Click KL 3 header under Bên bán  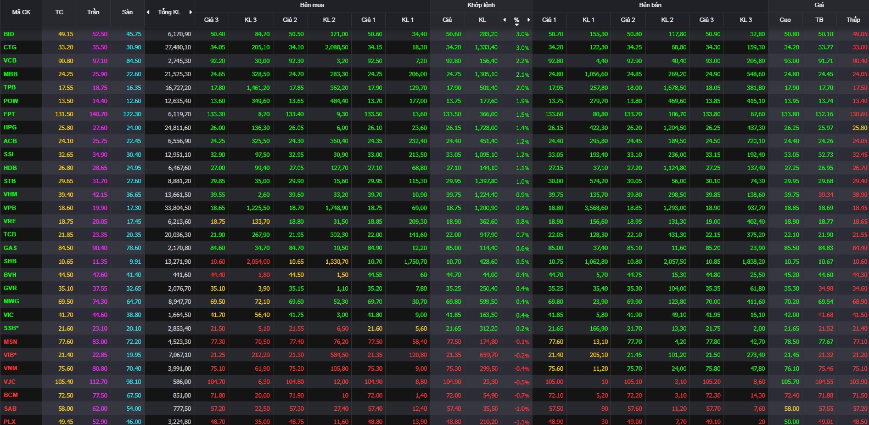pyautogui.click(x=745, y=20)
